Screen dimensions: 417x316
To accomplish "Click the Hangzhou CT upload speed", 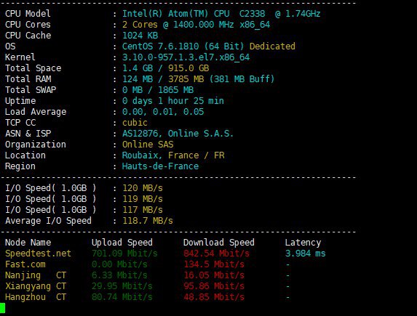I will (122, 297).
